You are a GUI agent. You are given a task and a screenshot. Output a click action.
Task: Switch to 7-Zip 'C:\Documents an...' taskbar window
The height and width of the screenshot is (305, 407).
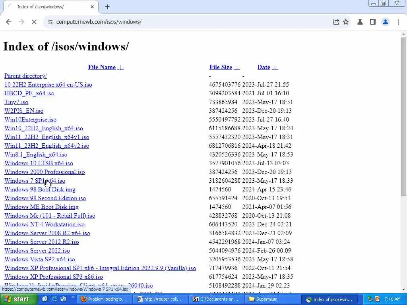pos(216,299)
